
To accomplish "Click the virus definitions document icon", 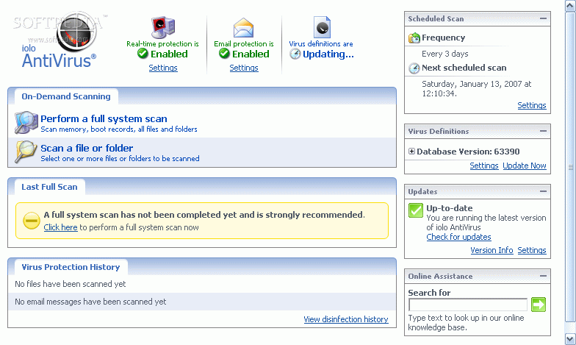I will point(322,27).
